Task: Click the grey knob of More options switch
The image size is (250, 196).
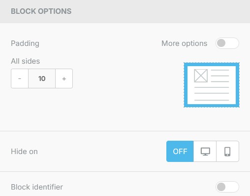Action: (221, 43)
